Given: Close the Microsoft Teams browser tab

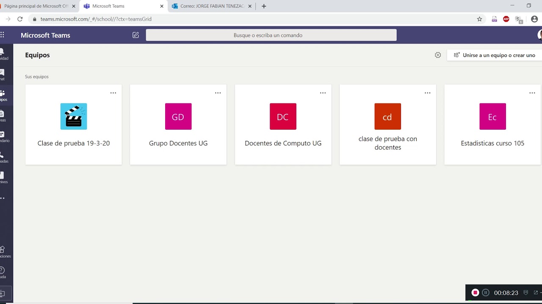Looking at the screenshot, I should pyautogui.click(x=162, y=6).
